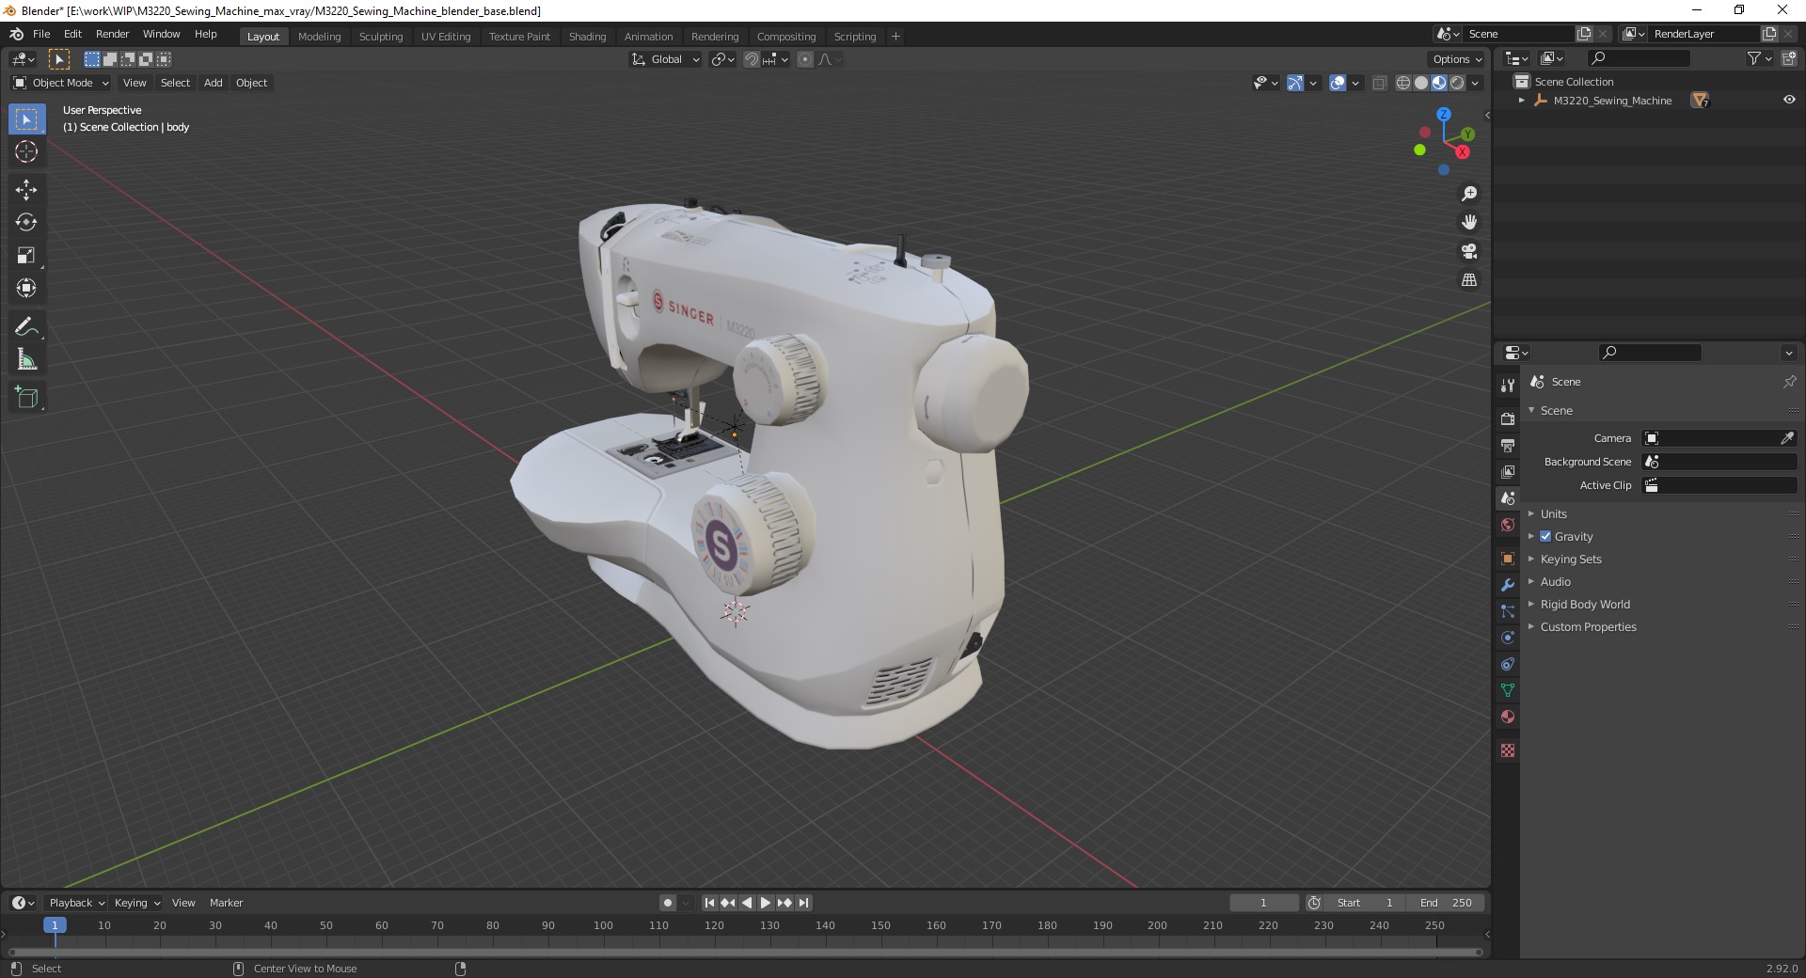Open the Global orientation dropdown
Viewport: 1806px width, 978px height.
coord(666,59)
